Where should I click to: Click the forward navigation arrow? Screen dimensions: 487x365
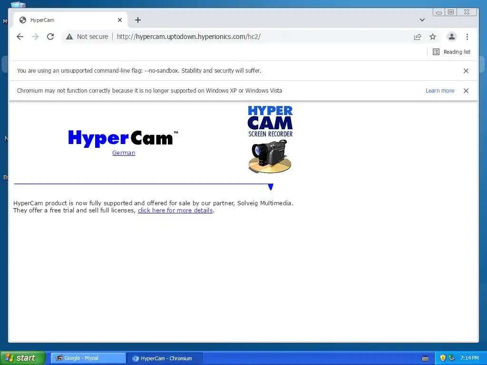[35, 37]
